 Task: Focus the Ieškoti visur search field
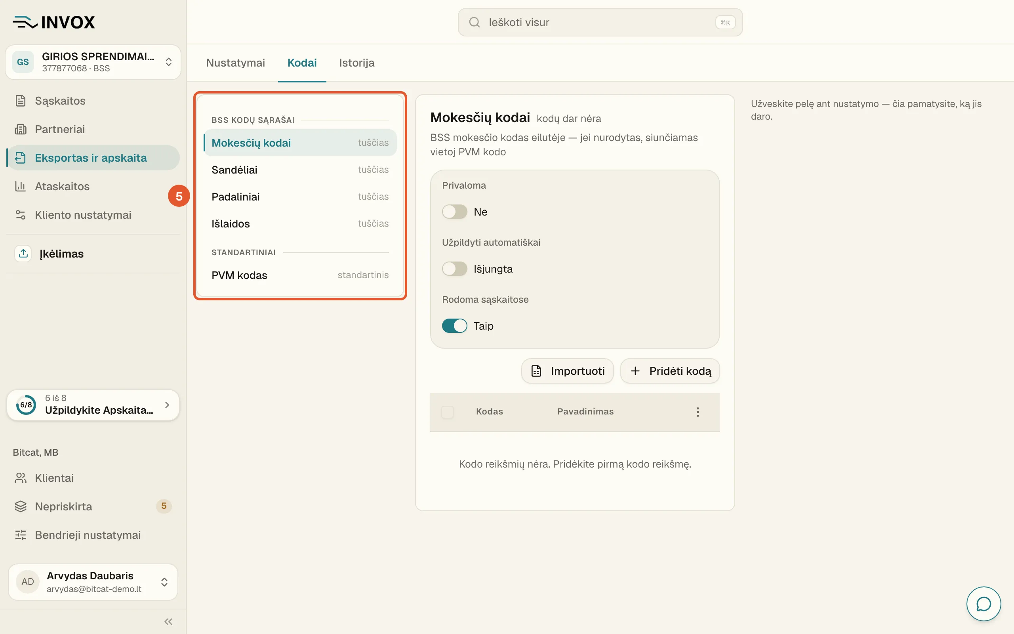point(600,22)
